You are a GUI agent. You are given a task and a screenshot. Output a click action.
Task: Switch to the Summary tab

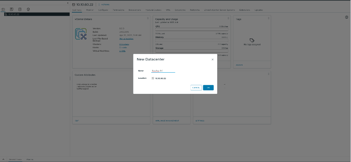click(x=77, y=10)
